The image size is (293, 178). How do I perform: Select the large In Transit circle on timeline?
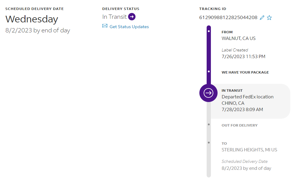click(208, 93)
